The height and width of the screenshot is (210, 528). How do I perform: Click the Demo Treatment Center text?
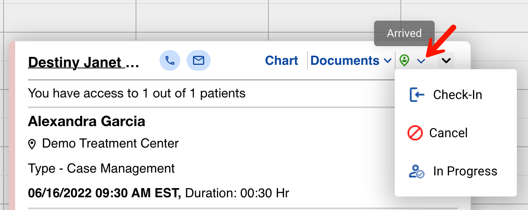[x=110, y=143]
